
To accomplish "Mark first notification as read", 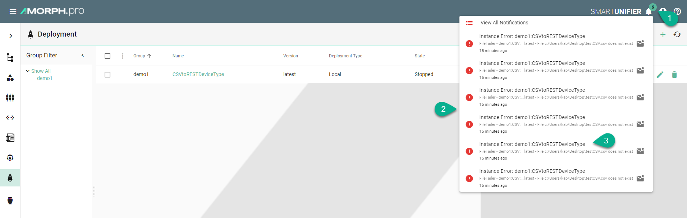I will [x=640, y=43].
